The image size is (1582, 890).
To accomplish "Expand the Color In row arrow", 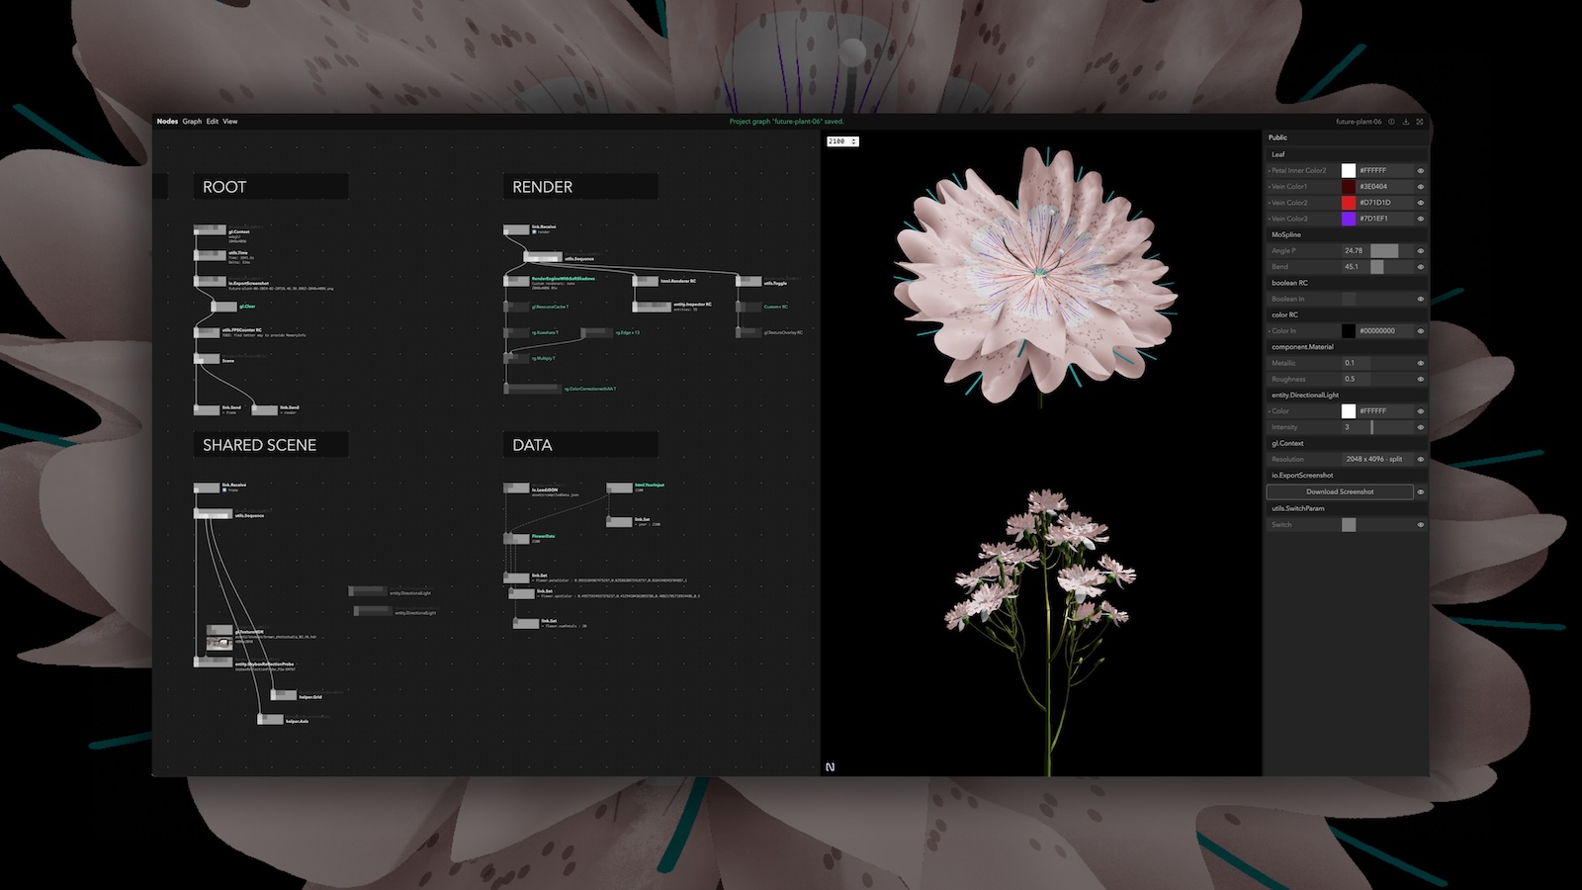I will 1270,330.
